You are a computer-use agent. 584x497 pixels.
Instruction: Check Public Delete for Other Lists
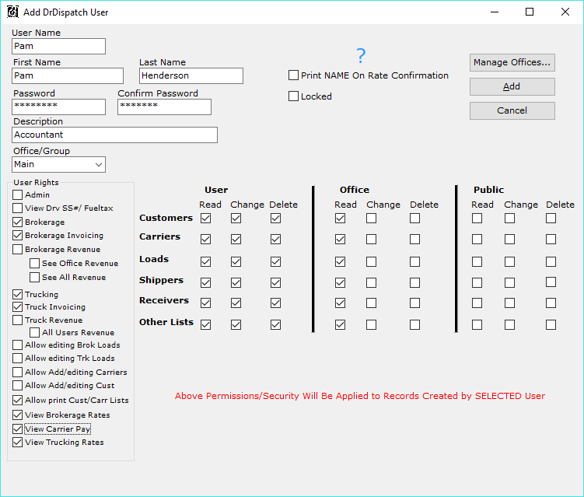point(551,325)
